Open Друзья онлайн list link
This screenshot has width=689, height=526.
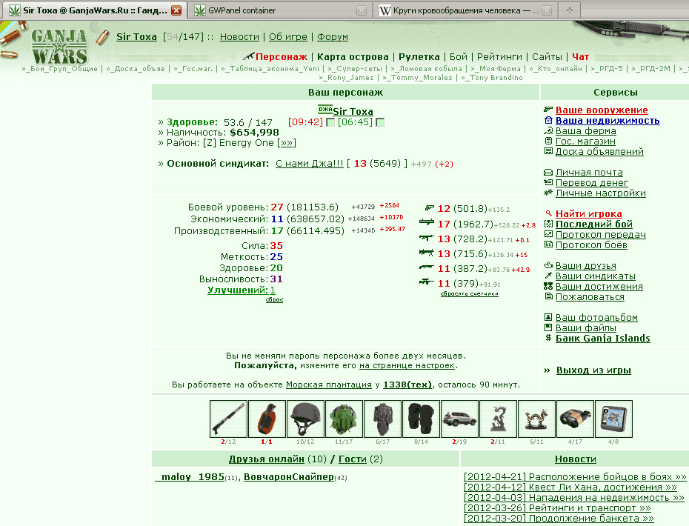point(266,459)
